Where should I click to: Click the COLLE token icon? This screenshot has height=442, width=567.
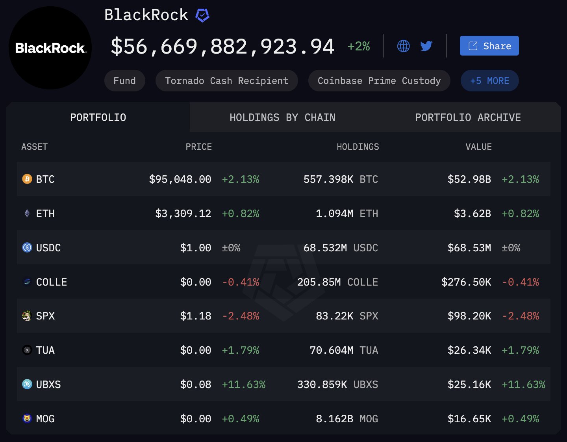click(x=26, y=282)
